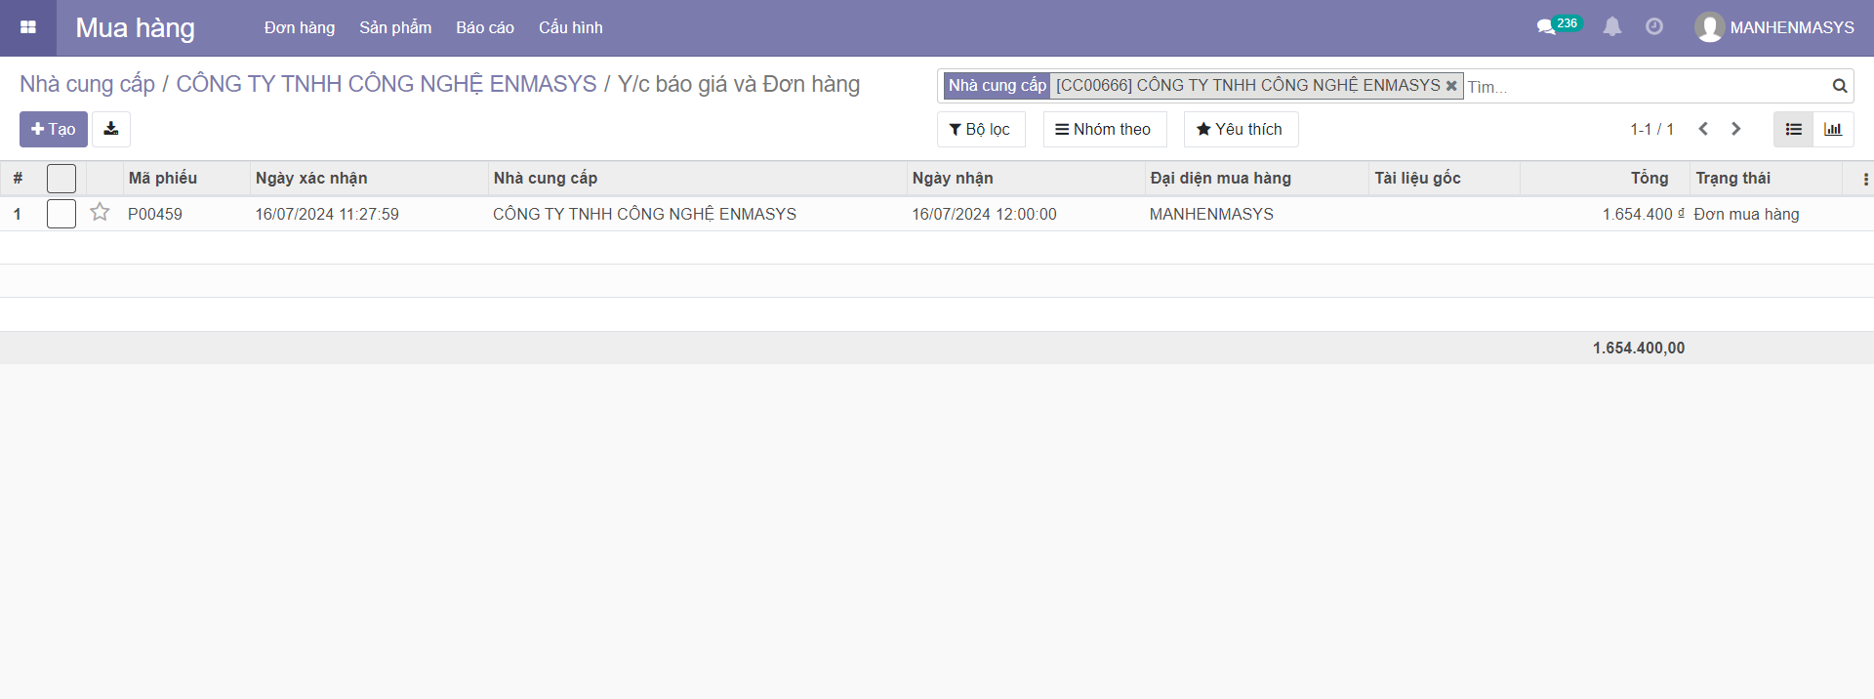Star order P00459 as favorite

point(100,213)
